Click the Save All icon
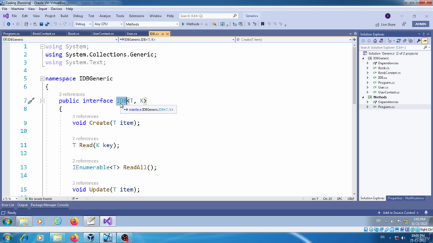This screenshot has width=433, height=243. point(47,24)
